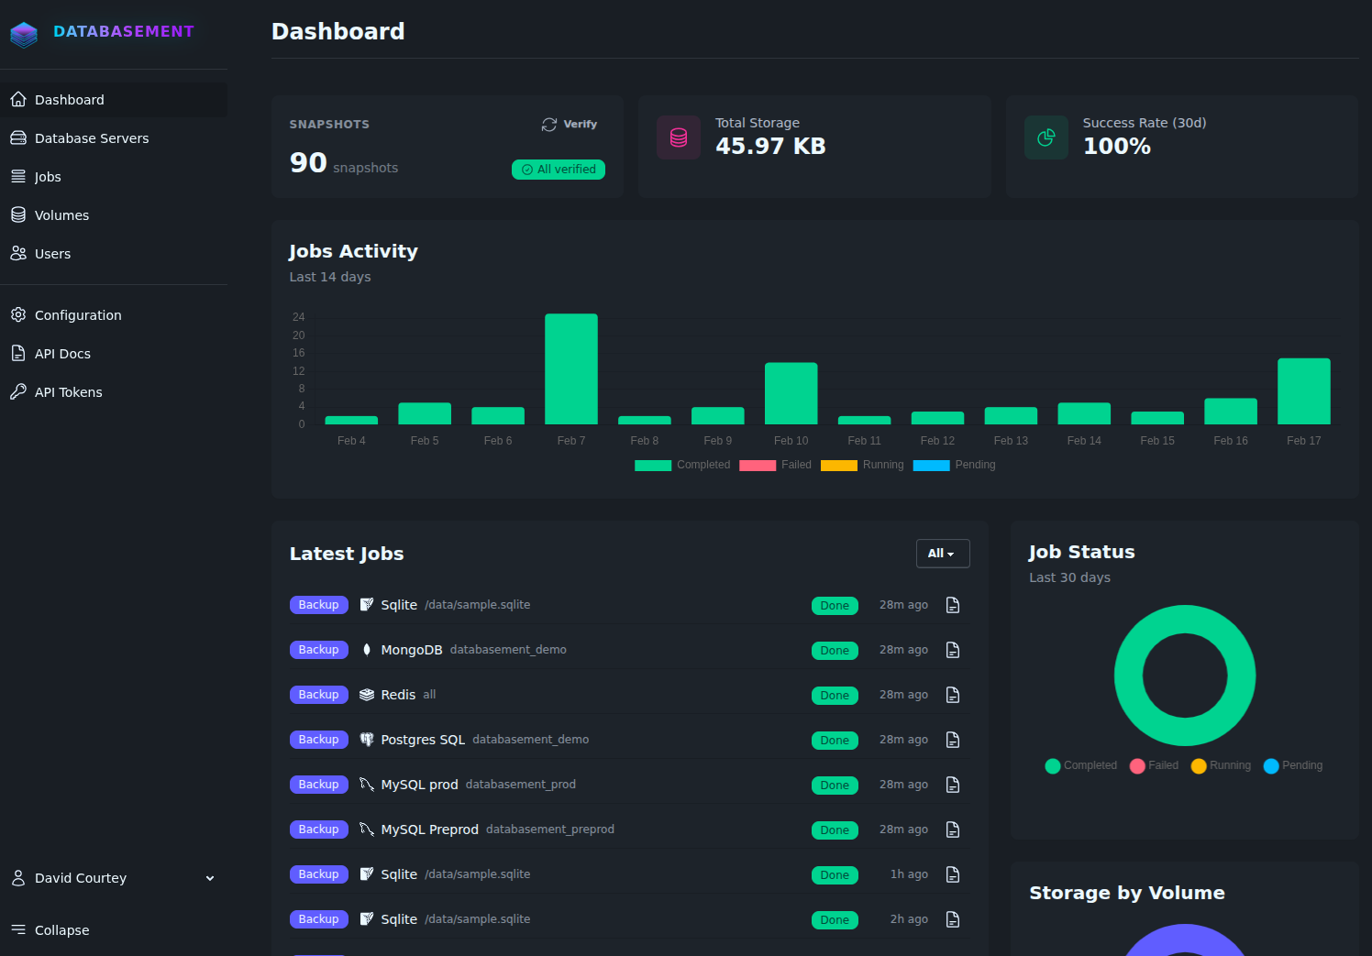Screen dimensions: 1372x956
Task: Click the Total Storage database icon
Action: click(x=679, y=137)
